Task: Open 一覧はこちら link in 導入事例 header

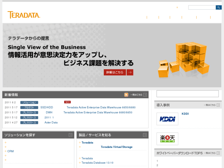Action: [x=210, y=105]
